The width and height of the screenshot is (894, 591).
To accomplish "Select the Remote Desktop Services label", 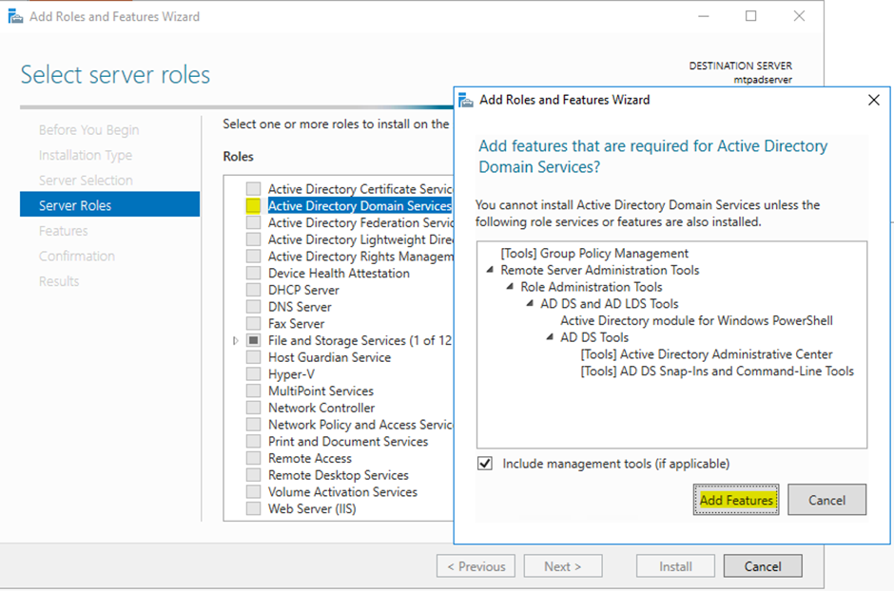I will pyautogui.click(x=338, y=475).
